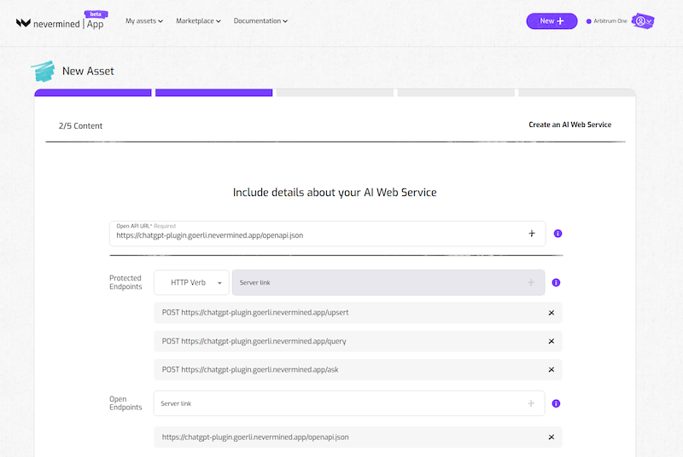Remove the POST upsert endpoint
Screen dimensions: 683x457
(551, 313)
